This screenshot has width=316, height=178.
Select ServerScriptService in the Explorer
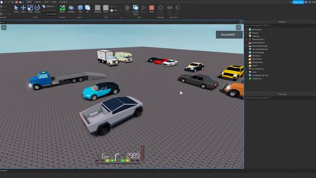(x=260, y=49)
